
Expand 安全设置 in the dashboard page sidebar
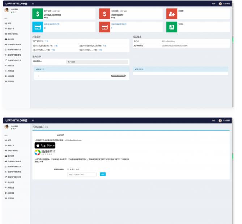click(11, 66)
